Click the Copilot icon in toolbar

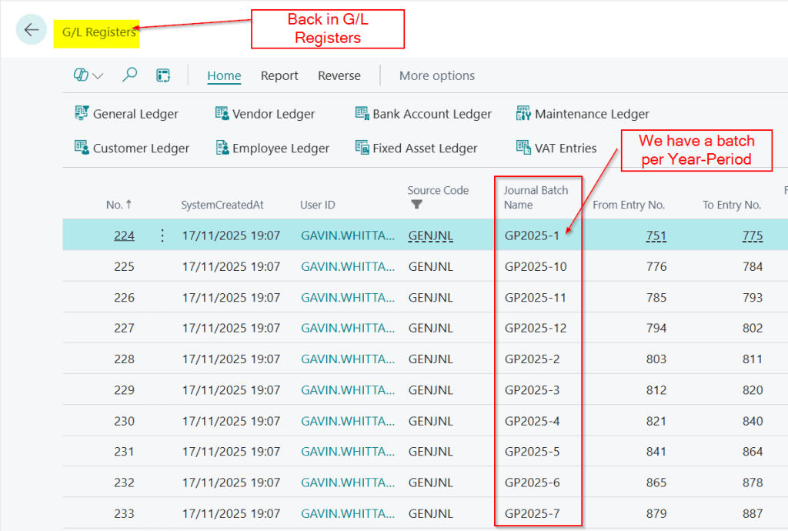[81, 75]
